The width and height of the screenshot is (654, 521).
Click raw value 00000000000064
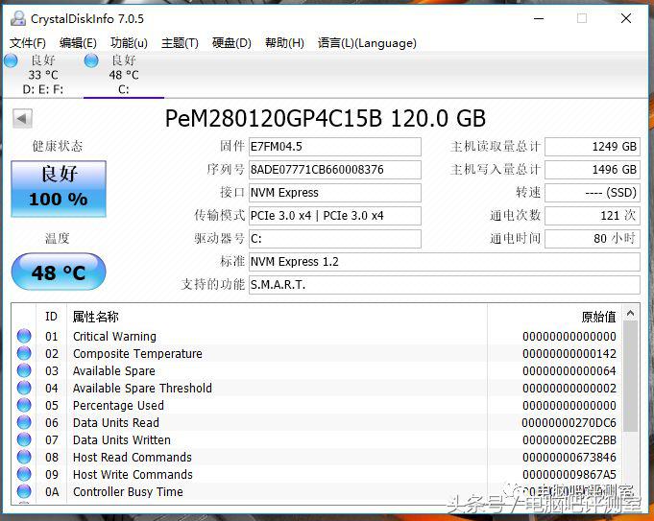569,371
